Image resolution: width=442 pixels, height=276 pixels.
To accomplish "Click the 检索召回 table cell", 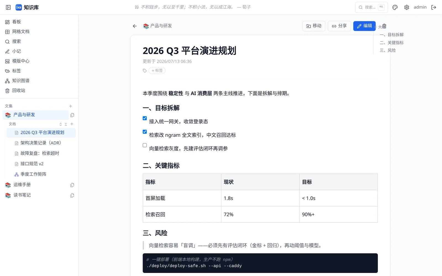I will click(x=182, y=214).
